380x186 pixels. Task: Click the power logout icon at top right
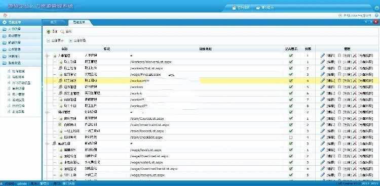[x=377, y=8]
